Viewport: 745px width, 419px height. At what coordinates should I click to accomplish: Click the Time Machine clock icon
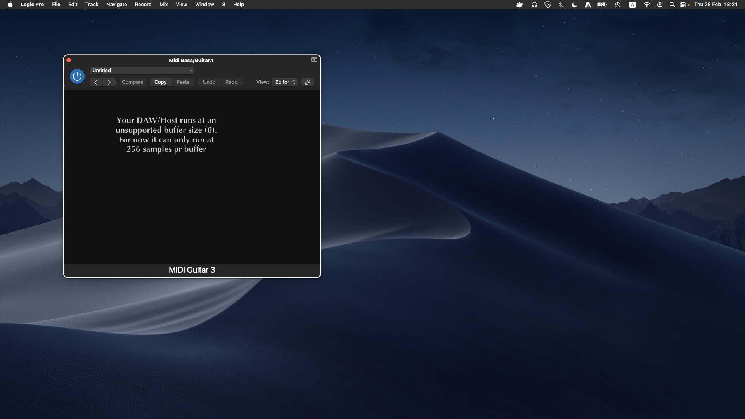(x=618, y=5)
